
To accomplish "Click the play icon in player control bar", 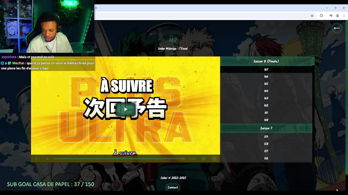I will pyautogui.click(x=37, y=159).
